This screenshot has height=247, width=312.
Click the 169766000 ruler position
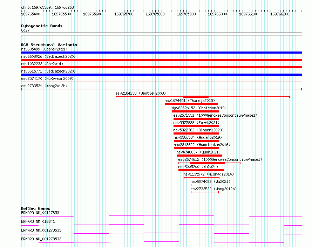pos(217,14)
